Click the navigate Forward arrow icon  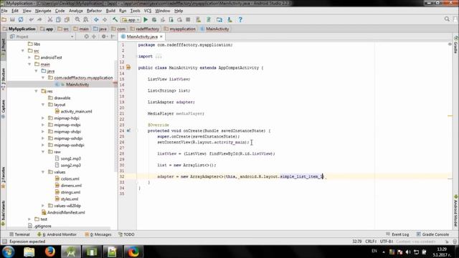pyautogui.click(x=105, y=19)
